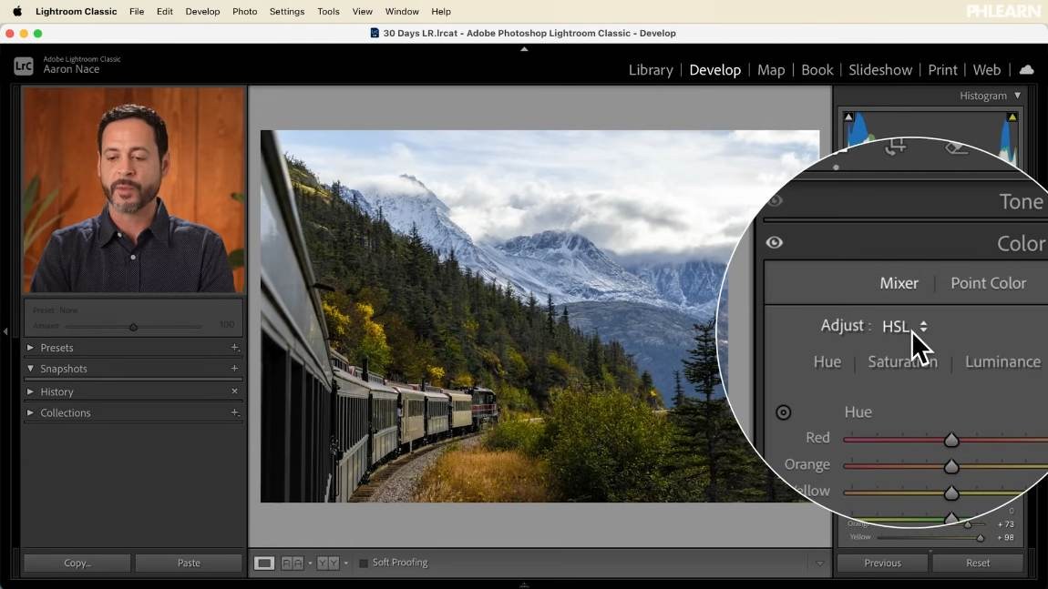Open the View menu
Viewport: 1048px width, 589px height.
tap(363, 11)
